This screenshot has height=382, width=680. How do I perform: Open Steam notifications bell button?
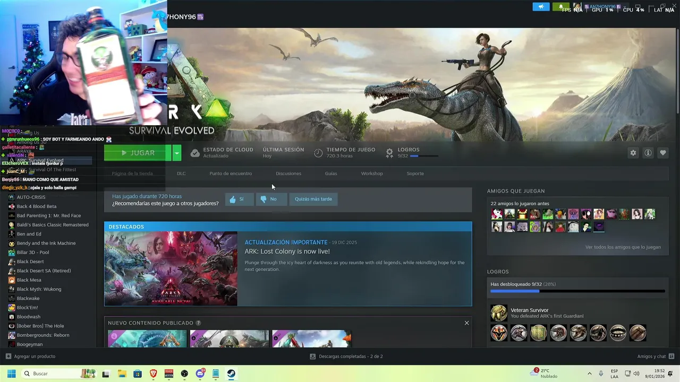(560, 7)
